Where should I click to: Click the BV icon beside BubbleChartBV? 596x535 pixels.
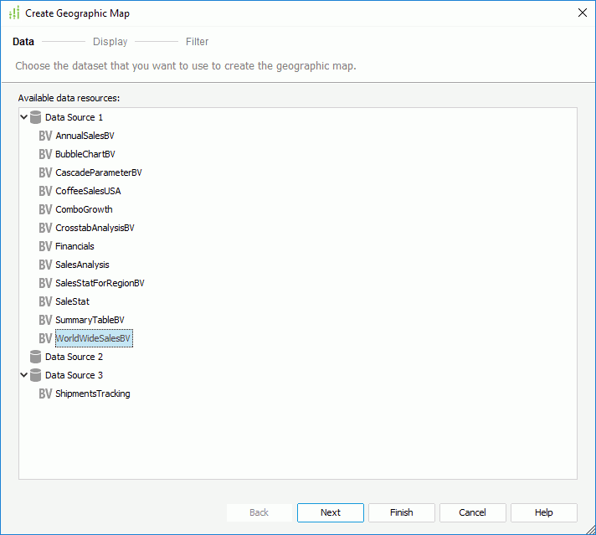click(x=45, y=154)
